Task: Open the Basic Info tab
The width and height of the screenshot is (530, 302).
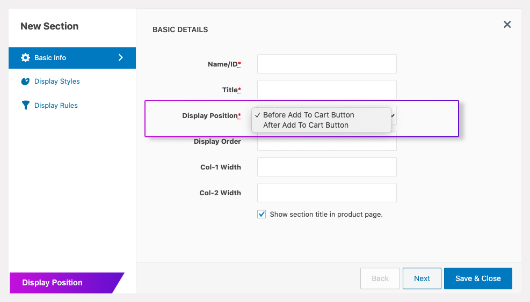Action: (72, 58)
